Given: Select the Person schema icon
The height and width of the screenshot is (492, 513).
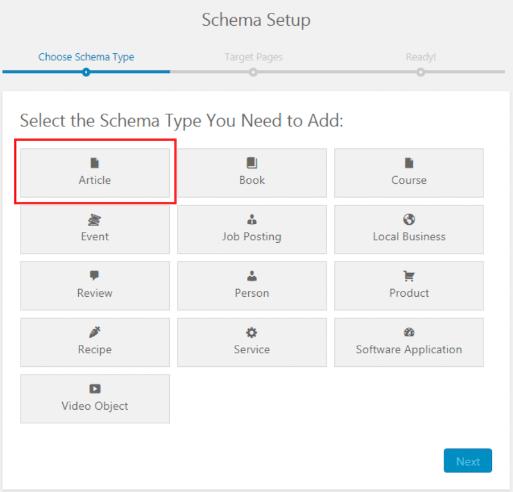Looking at the screenshot, I should tap(252, 276).
